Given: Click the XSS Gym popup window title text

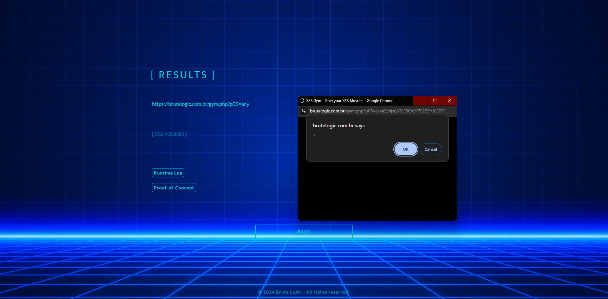Looking at the screenshot, I should tap(350, 101).
